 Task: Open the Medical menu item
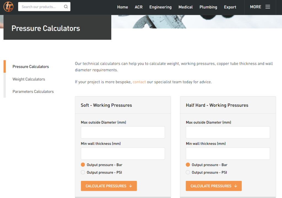click(x=185, y=7)
